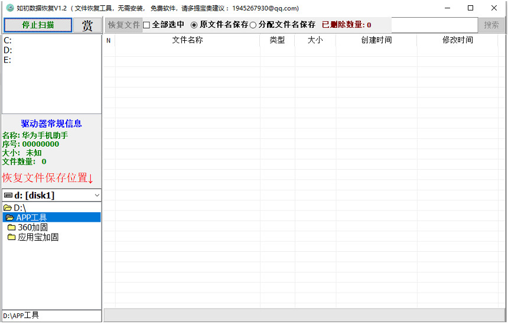Click the folder icon of 360加固
The image size is (508, 324).
point(12,228)
